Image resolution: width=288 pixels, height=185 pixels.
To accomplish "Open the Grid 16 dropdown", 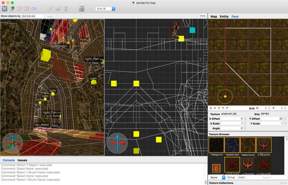I will point(105,9).
